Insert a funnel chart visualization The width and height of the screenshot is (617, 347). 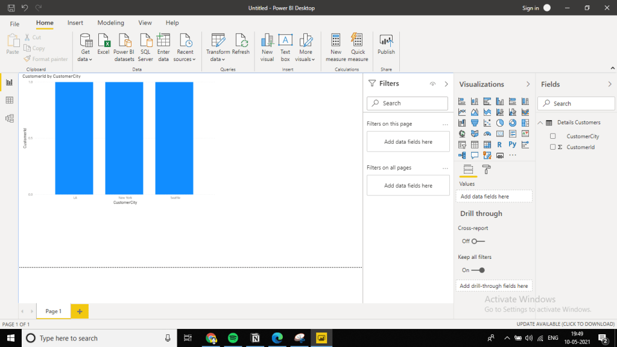[x=475, y=123]
